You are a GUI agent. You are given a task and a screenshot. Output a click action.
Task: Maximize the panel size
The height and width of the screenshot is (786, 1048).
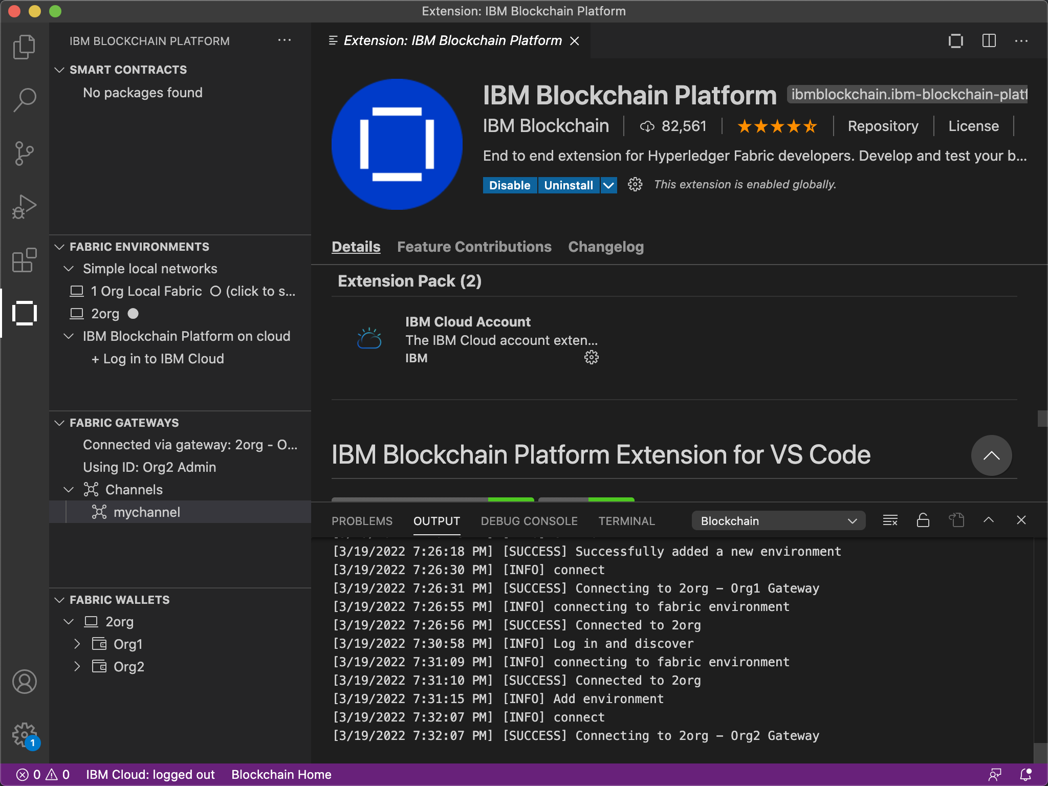click(989, 520)
